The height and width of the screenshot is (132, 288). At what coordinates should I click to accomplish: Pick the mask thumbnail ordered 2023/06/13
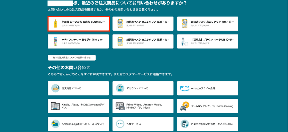(120, 24)
